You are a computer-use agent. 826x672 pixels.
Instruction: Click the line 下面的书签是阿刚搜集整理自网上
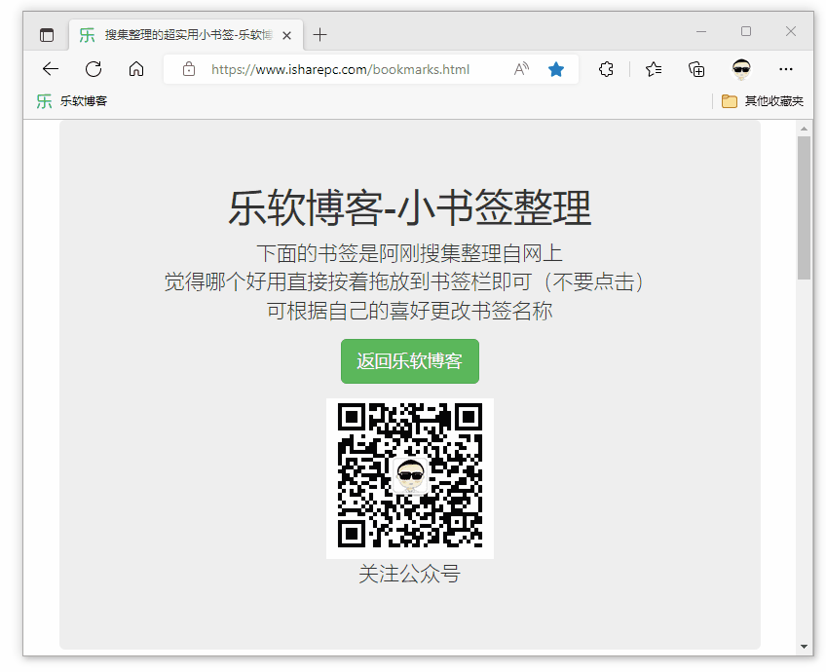click(410, 253)
